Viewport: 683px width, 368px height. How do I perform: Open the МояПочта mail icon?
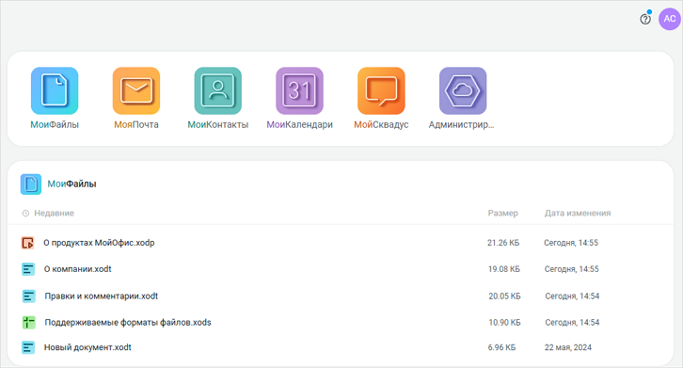tap(136, 90)
